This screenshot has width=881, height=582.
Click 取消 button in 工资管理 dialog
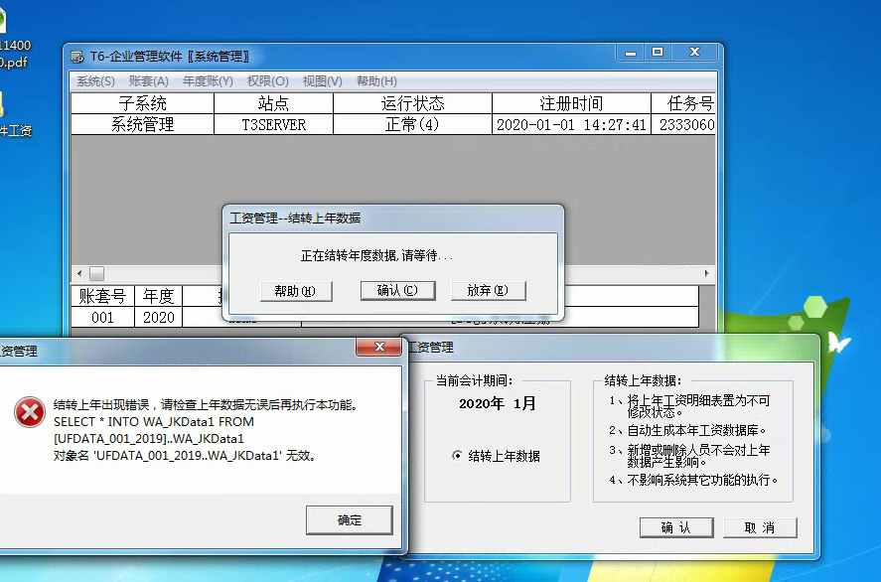[x=760, y=527]
